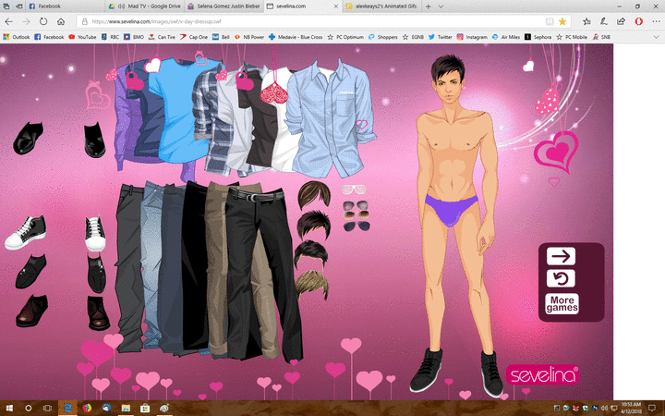
Task: Pick the gray trousers on the left
Action: (x=128, y=267)
